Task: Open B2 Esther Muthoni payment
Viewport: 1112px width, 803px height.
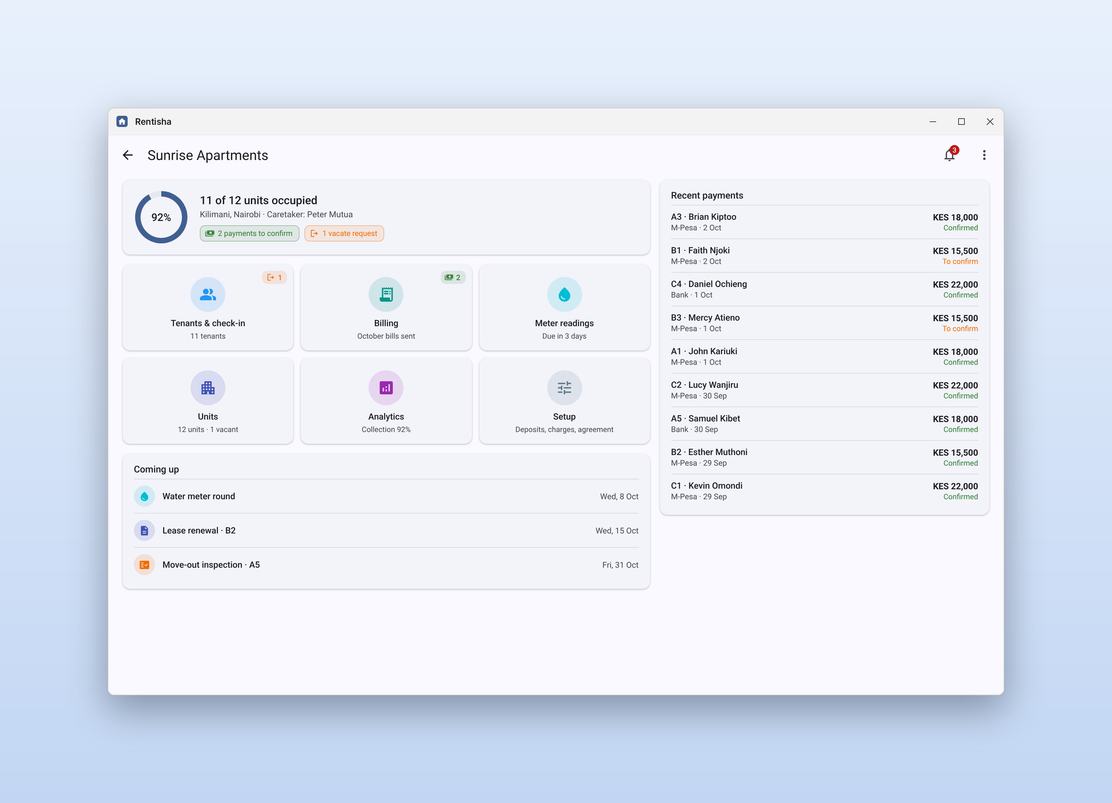Action: 824,457
